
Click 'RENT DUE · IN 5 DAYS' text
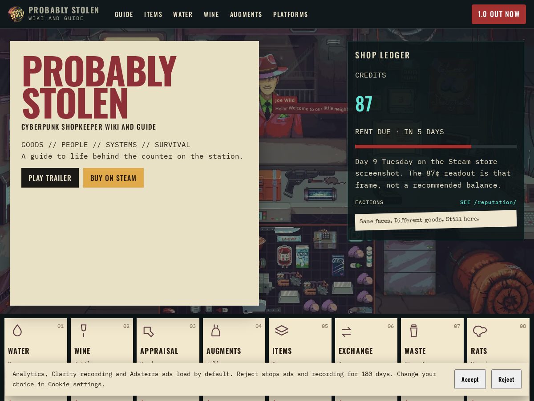click(x=400, y=132)
